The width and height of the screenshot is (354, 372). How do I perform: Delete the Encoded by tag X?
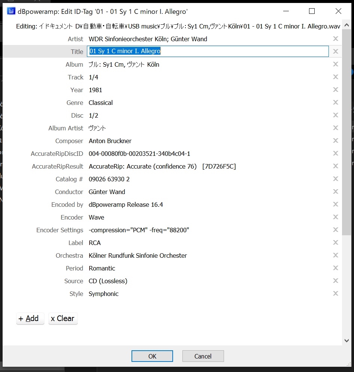tap(335, 204)
